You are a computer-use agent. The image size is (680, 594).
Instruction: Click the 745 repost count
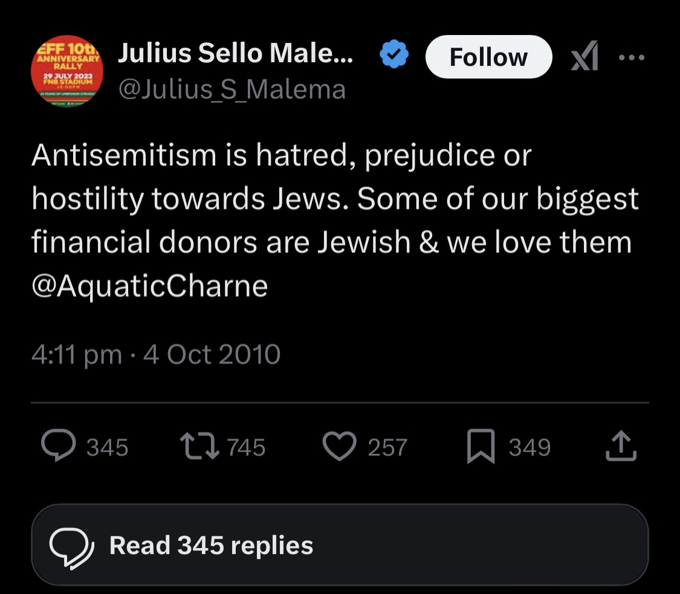[247, 448]
